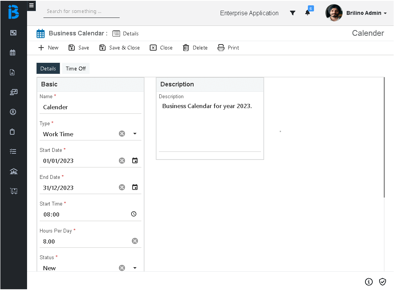
Task: Clear the Start Date value
Action: tap(122, 161)
